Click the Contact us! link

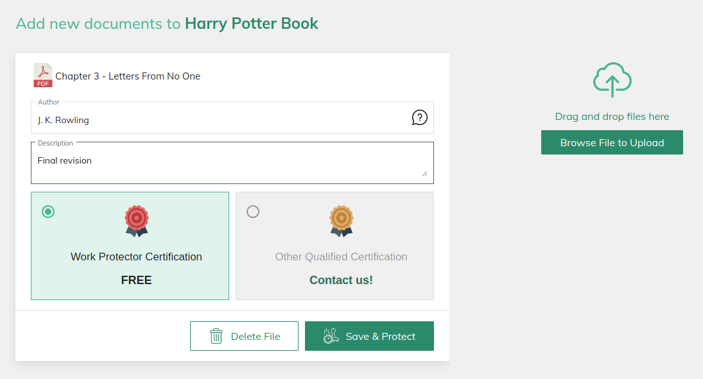[341, 280]
